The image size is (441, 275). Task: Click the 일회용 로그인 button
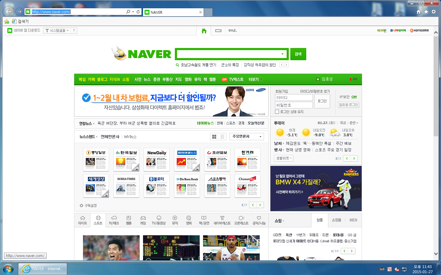tap(349, 105)
